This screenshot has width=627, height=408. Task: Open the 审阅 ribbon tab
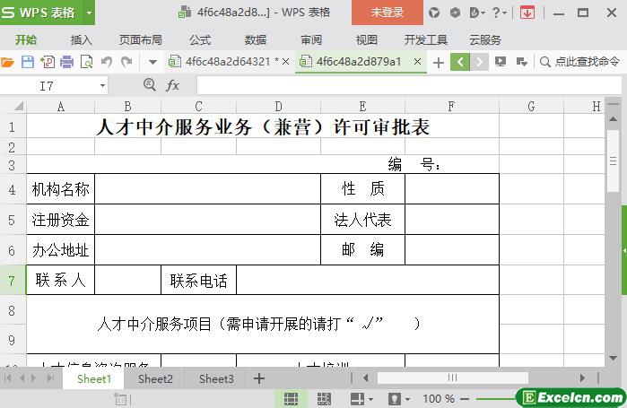(311, 40)
